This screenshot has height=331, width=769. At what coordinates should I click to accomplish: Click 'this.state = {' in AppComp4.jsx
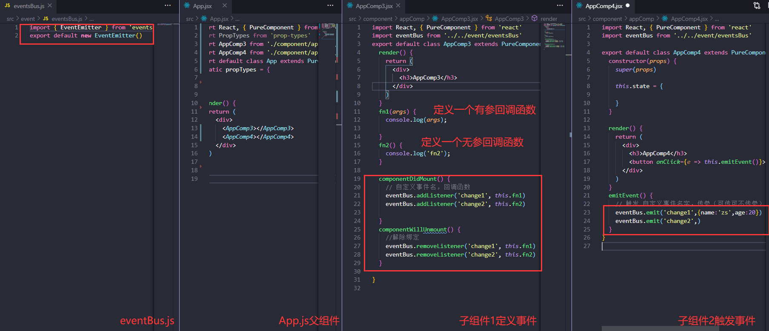[x=639, y=86]
